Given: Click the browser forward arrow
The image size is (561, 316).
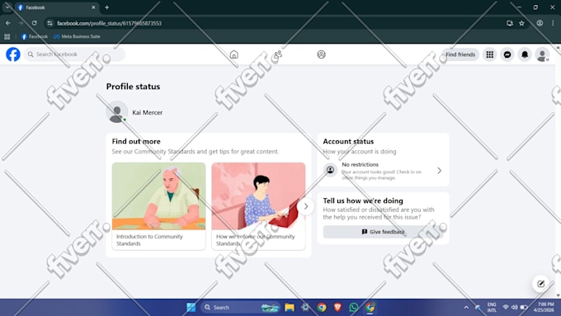Looking at the screenshot, I should (x=21, y=23).
